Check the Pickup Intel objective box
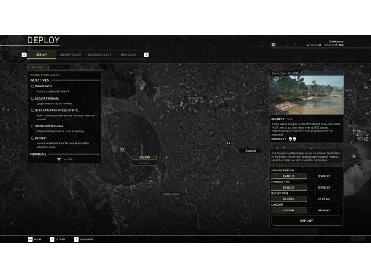 pyautogui.click(x=33, y=86)
